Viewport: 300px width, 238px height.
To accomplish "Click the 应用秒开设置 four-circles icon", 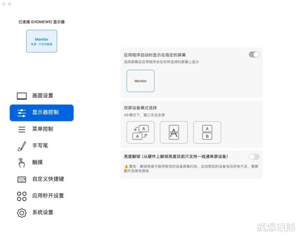I will 22,196.
